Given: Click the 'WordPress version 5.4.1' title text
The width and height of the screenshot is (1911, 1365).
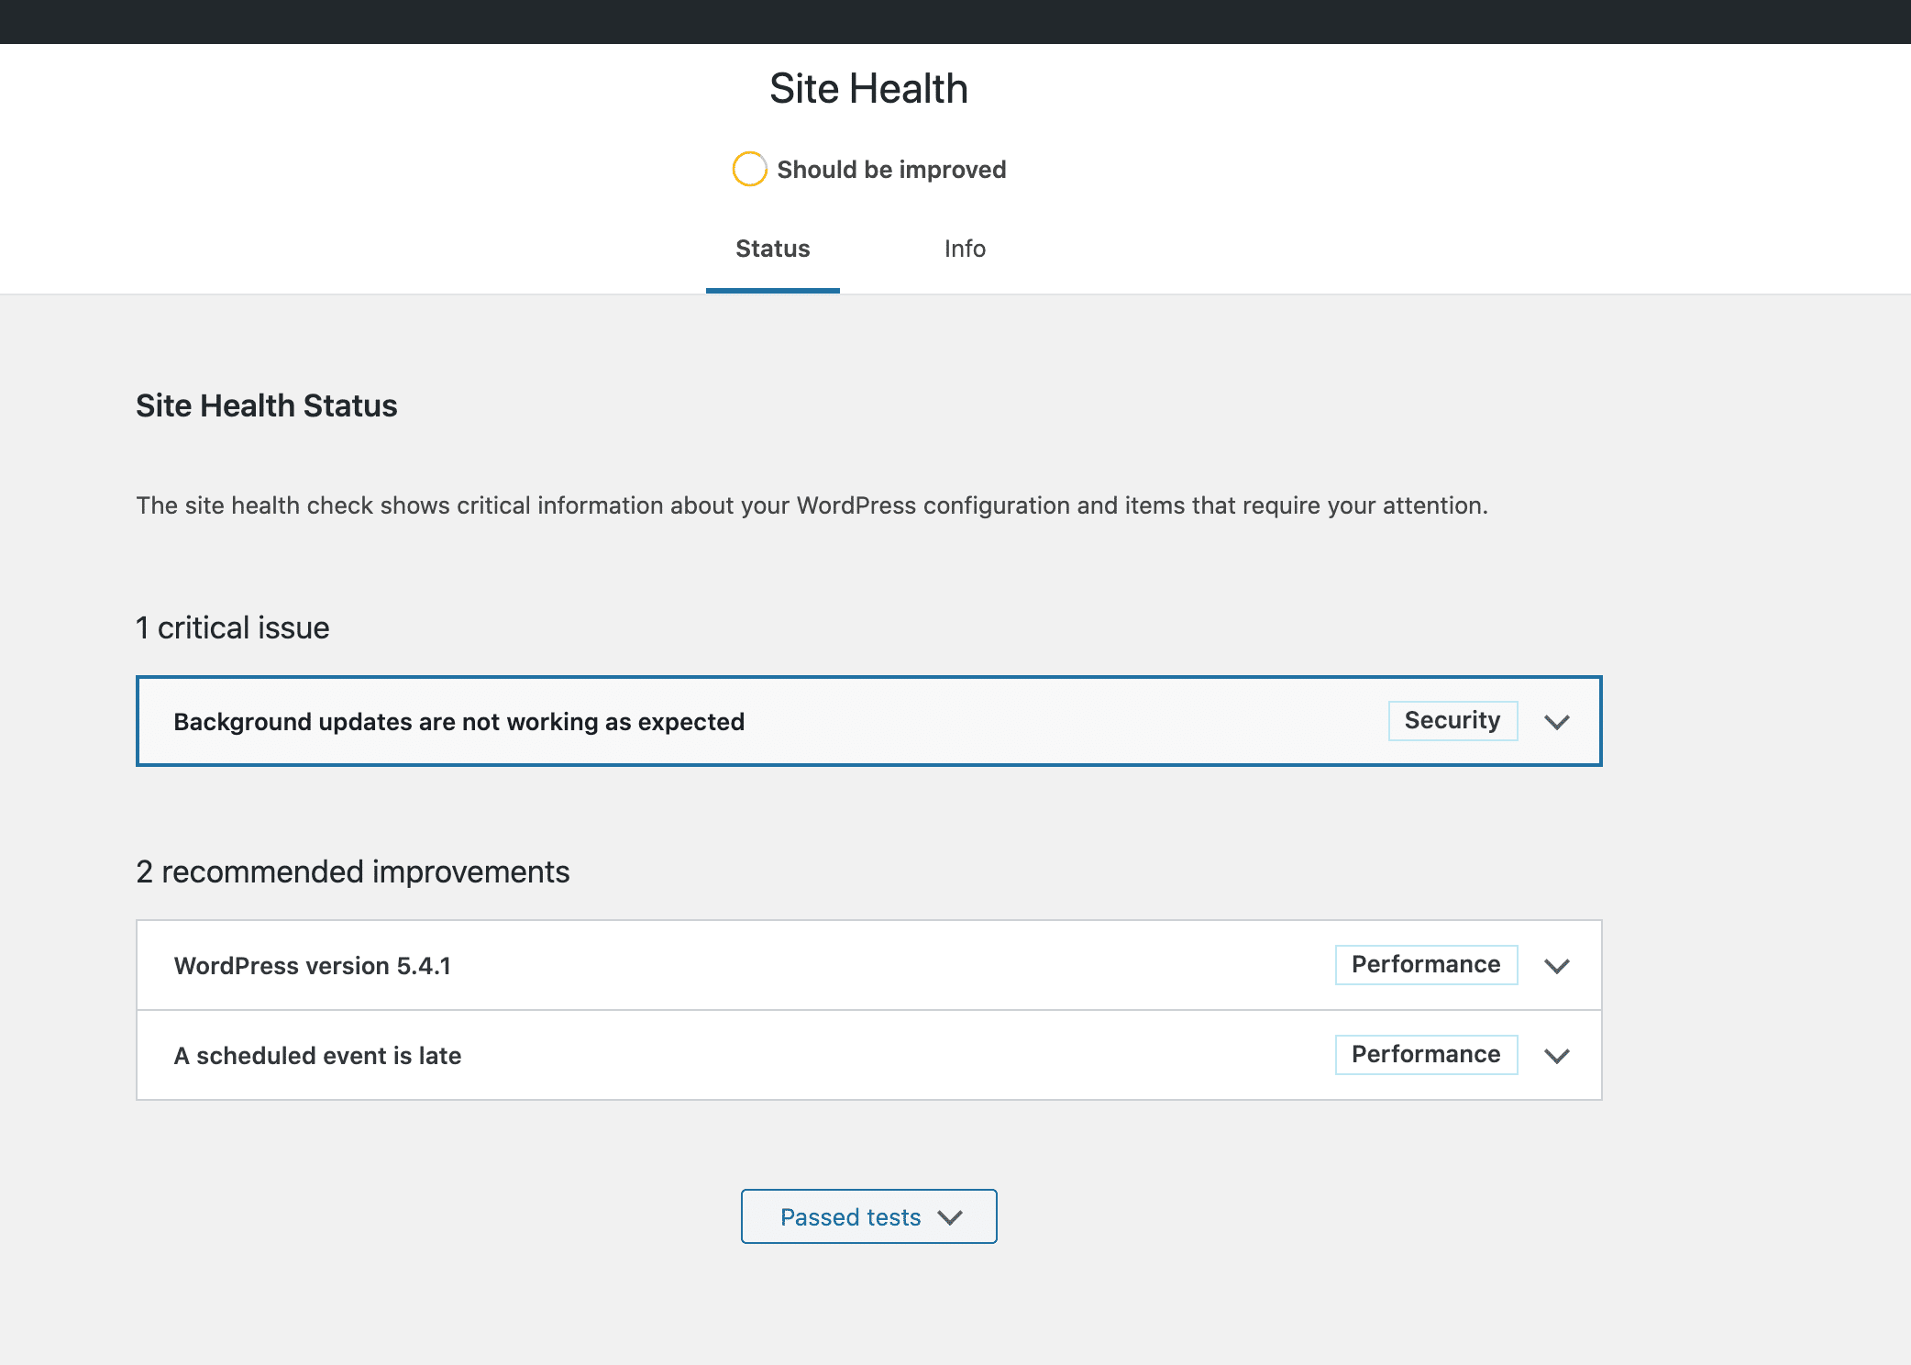Looking at the screenshot, I should pyautogui.click(x=312, y=966).
